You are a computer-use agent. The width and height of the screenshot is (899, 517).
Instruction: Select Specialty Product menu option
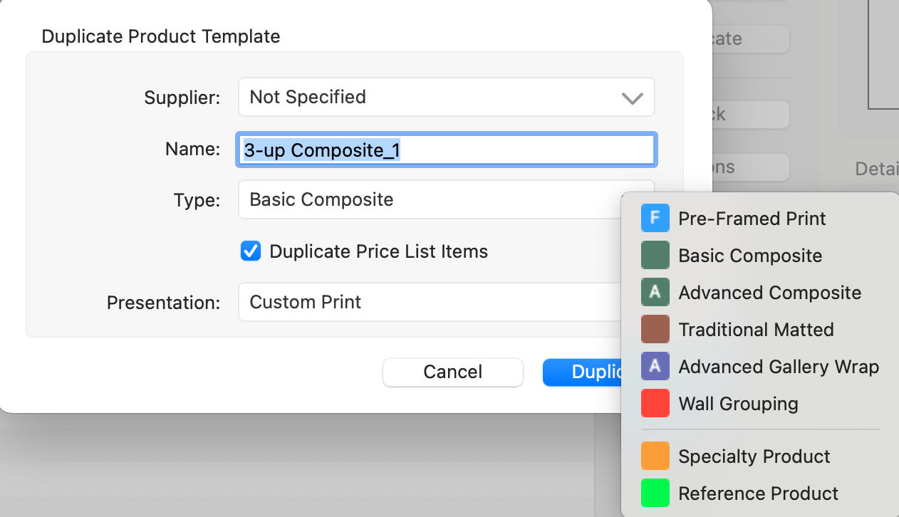point(754,456)
